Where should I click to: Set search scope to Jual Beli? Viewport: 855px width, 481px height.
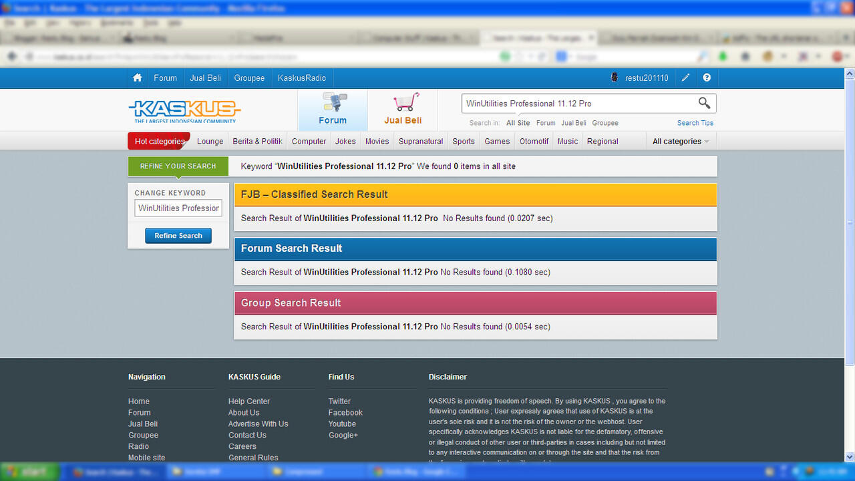(x=574, y=123)
